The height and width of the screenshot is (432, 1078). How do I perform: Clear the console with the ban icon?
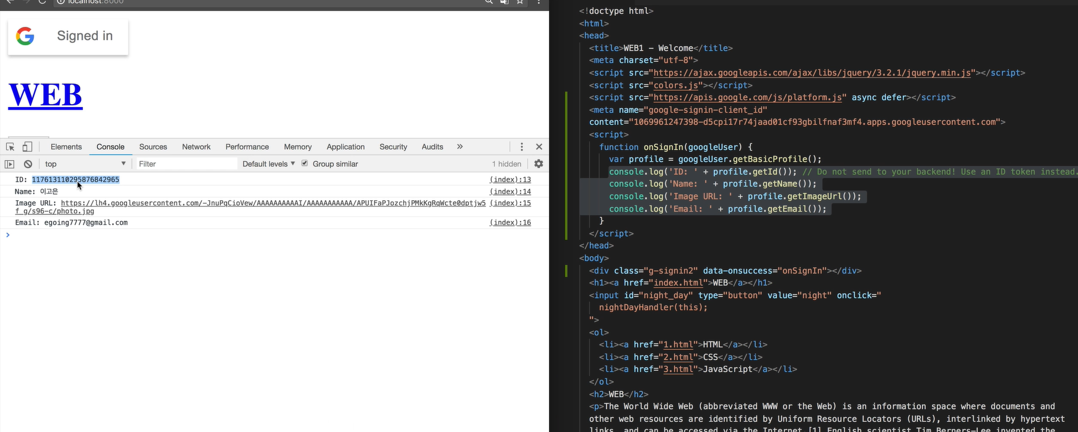click(x=28, y=164)
